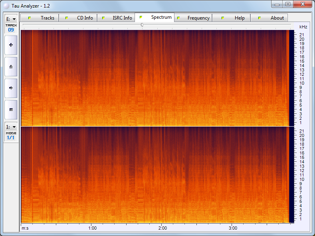This screenshot has width=315, height=236.
Task: Click the yellow marker on About tab
Action: pos(260,18)
